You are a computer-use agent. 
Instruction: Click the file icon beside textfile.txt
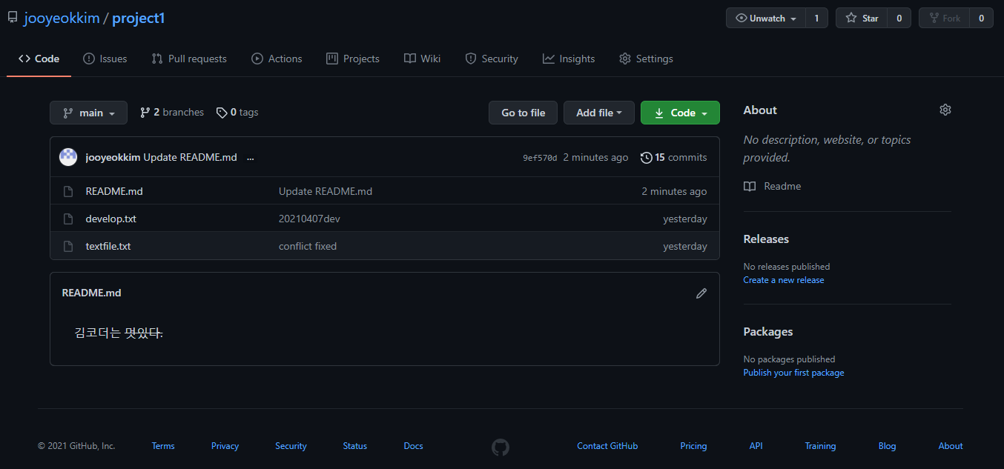(x=68, y=246)
